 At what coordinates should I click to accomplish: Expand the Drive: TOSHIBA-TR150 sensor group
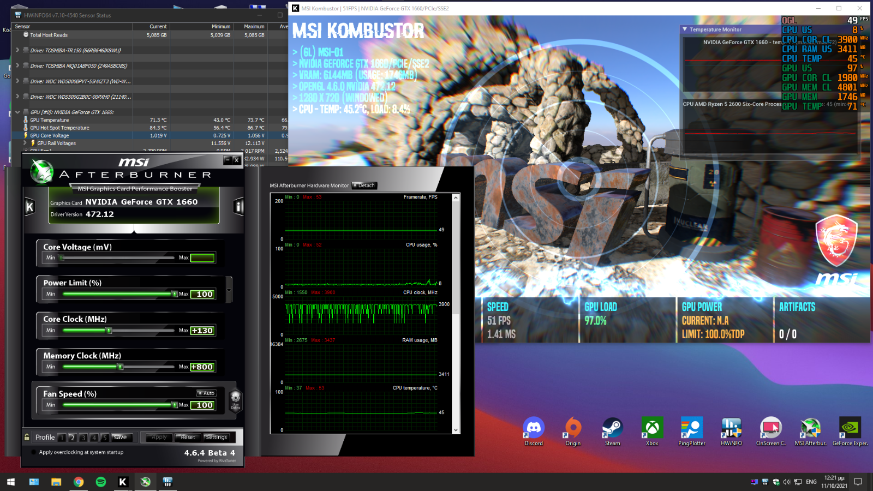(x=17, y=50)
